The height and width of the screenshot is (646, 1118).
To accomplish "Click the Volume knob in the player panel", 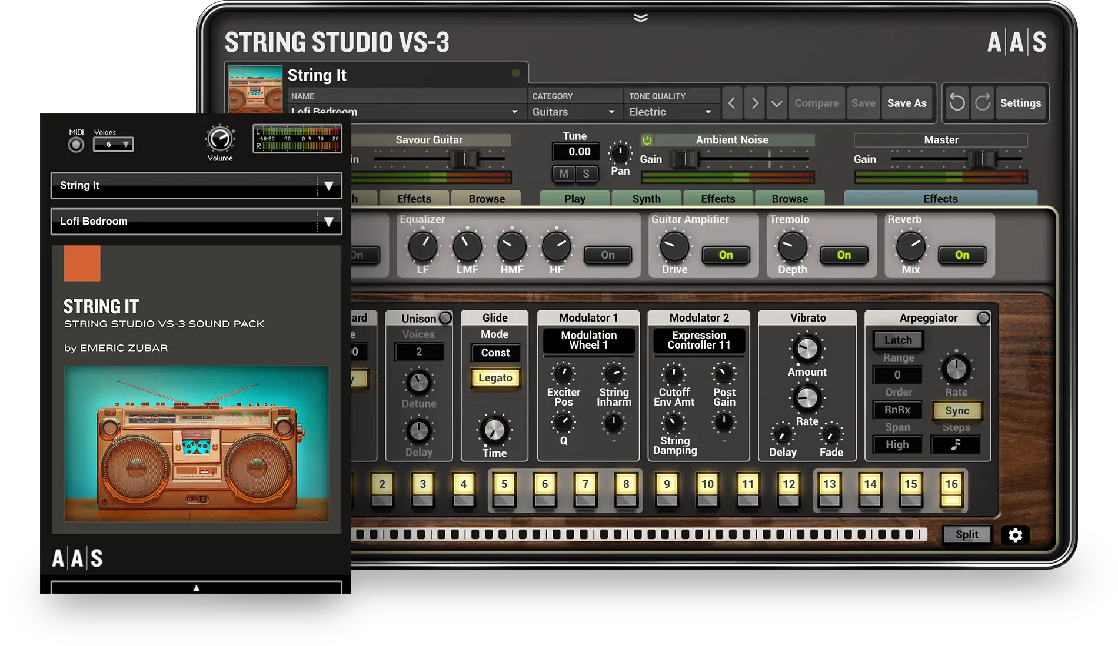I will pos(220,139).
